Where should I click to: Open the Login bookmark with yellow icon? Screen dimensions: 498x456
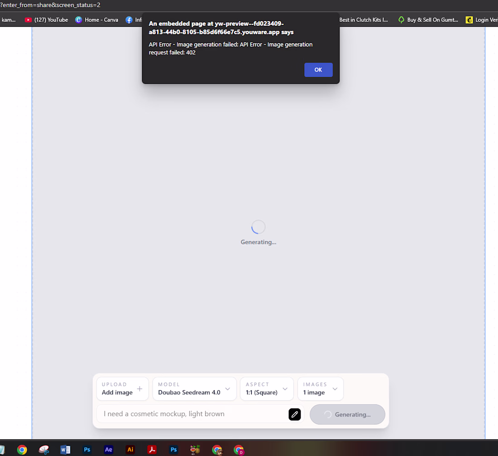(x=482, y=19)
